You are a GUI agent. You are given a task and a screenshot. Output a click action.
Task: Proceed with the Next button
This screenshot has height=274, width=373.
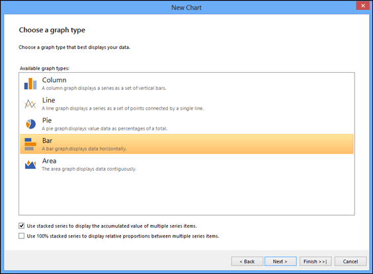[x=280, y=261]
